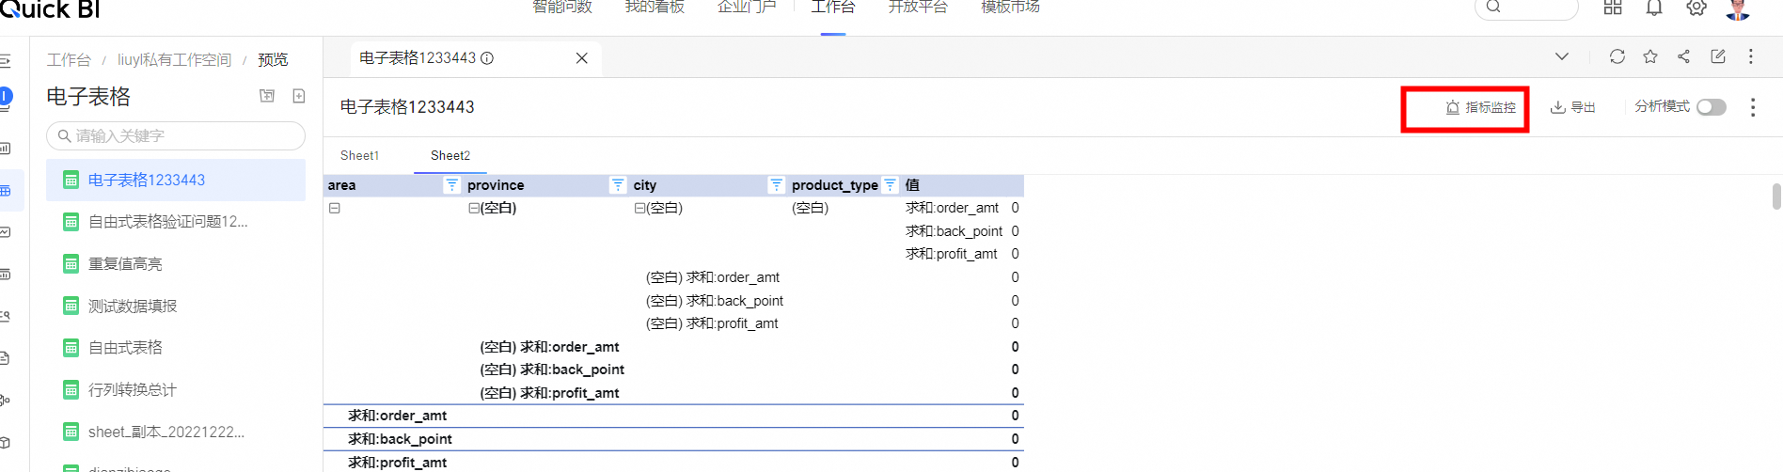The width and height of the screenshot is (1783, 472).
Task: Refresh the spreadsheet with the reload icon
Action: pos(1617,56)
